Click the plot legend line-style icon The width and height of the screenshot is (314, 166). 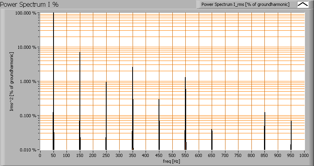point(303,4)
